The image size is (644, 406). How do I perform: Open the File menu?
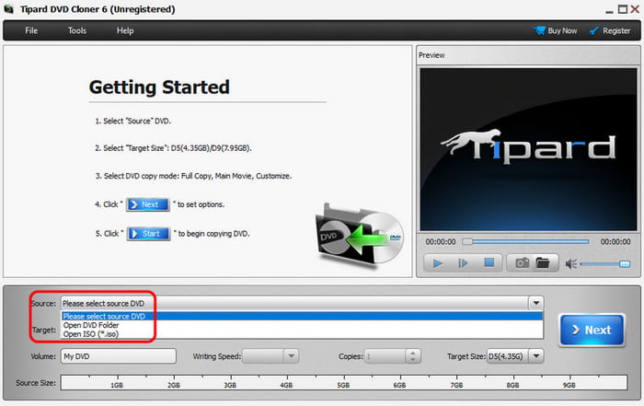pyautogui.click(x=31, y=30)
